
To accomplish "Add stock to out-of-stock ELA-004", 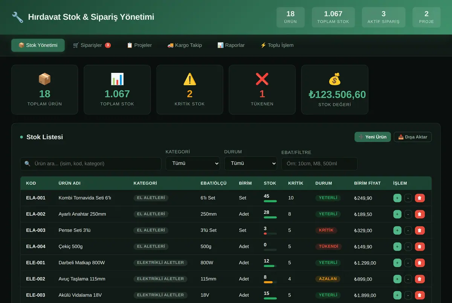I will point(397,247).
